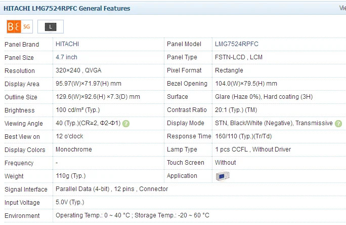The width and height of the screenshot is (346, 225).
Task: Click the 320×240 QVGA resolution value
Action: 78,70
